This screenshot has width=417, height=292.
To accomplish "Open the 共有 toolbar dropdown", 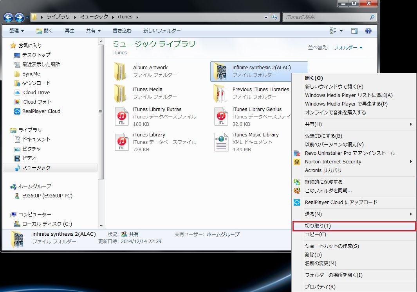I will [93, 31].
